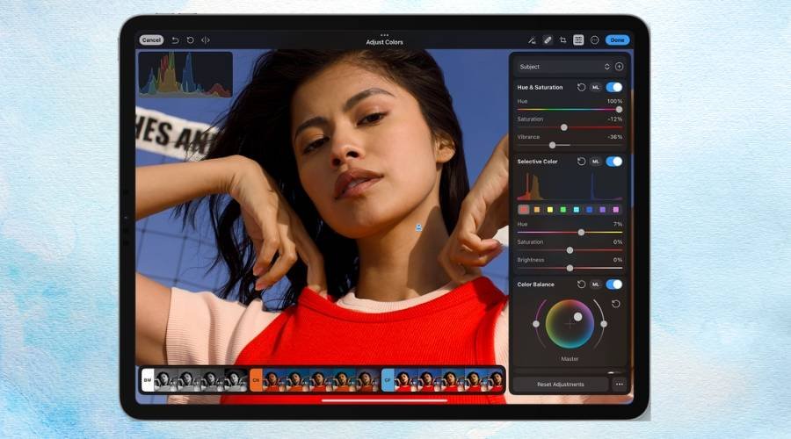Pick the green swatch in Selective Color

pos(562,210)
